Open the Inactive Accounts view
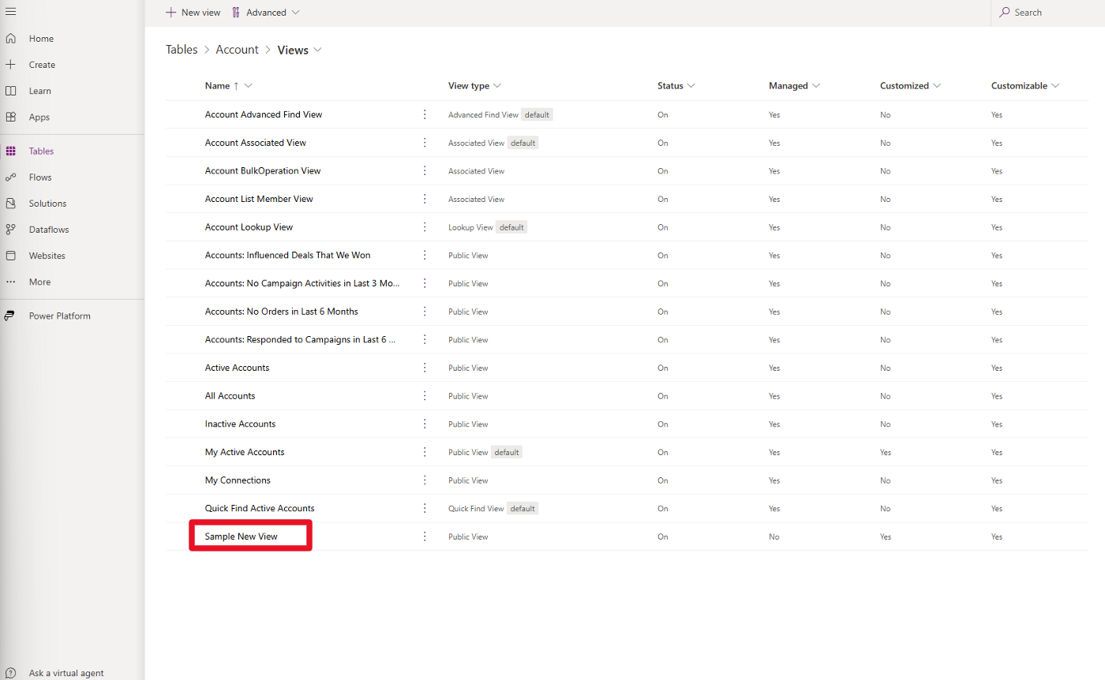This screenshot has height=680, width=1105. pyautogui.click(x=241, y=424)
